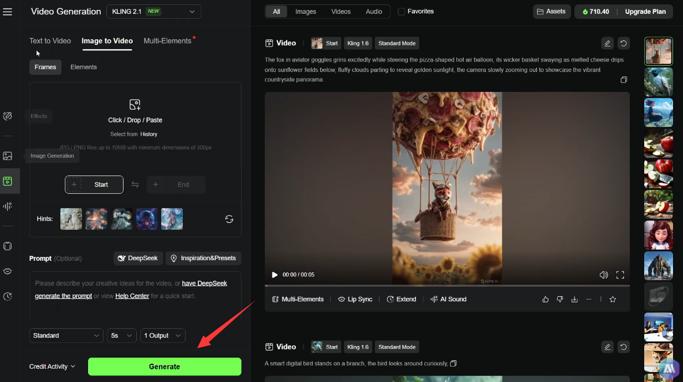Switch to Multi-Elements tab
Screen dimensions: 683x382
coord(167,41)
